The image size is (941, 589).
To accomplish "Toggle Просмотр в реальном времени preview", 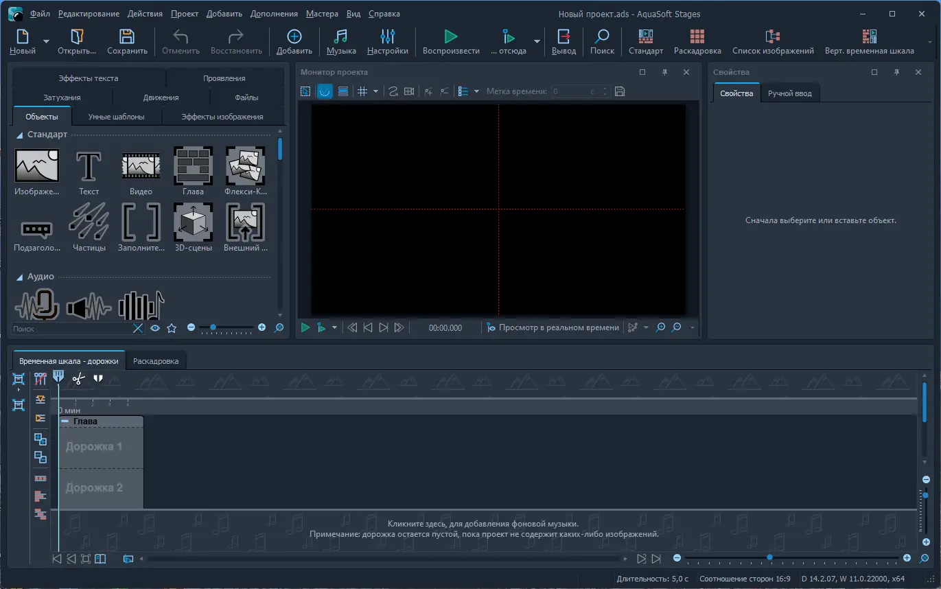I will click(553, 328).
